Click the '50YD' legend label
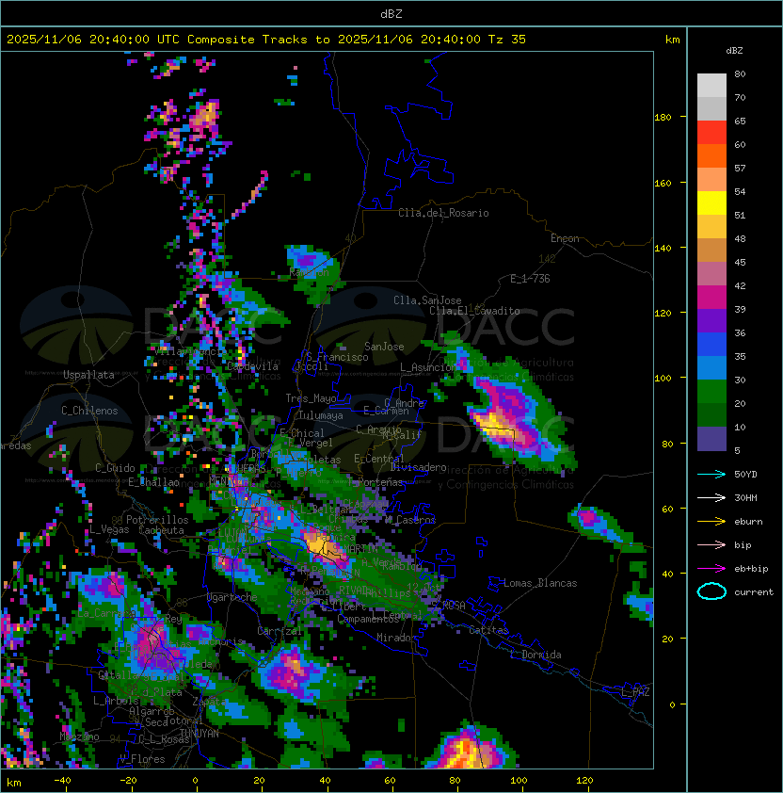This screenshot has height=793, width=783. click(745, 475)
